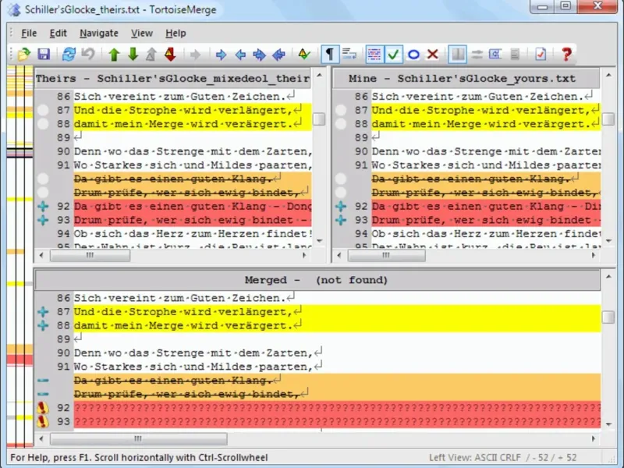Screen dimensions: 624x468
Task: Open the Help menu
Action: pos(175,33)
